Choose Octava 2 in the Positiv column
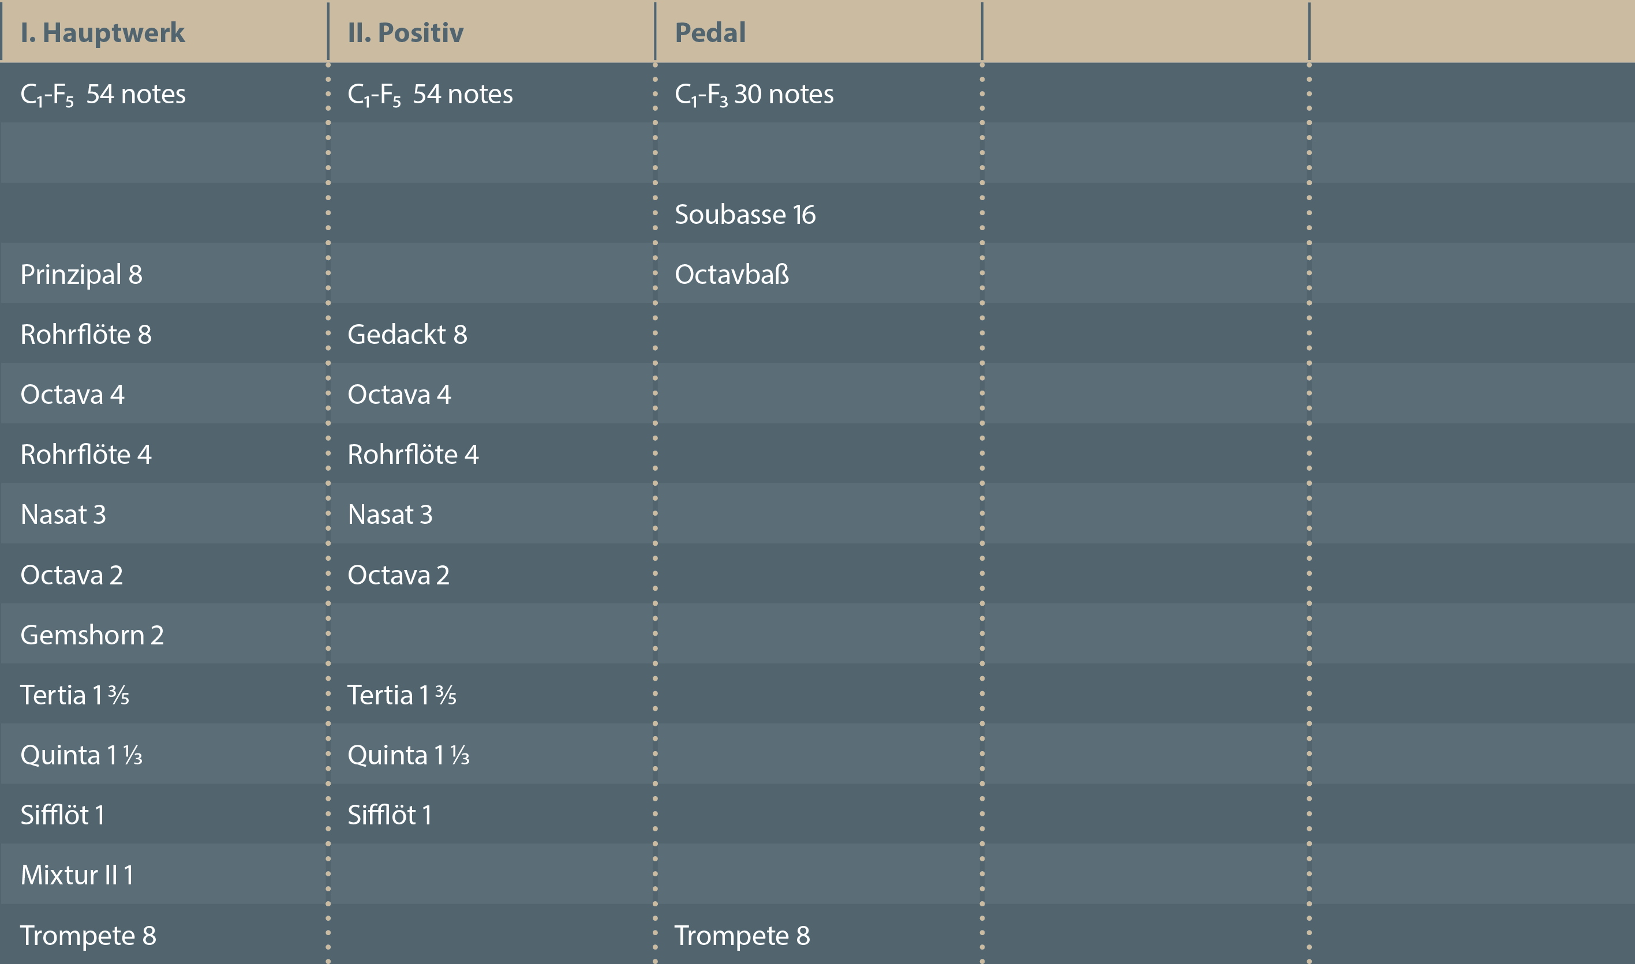Viewport: 1635px width, 964px height. pyautogui.click(x=398, y=575)
